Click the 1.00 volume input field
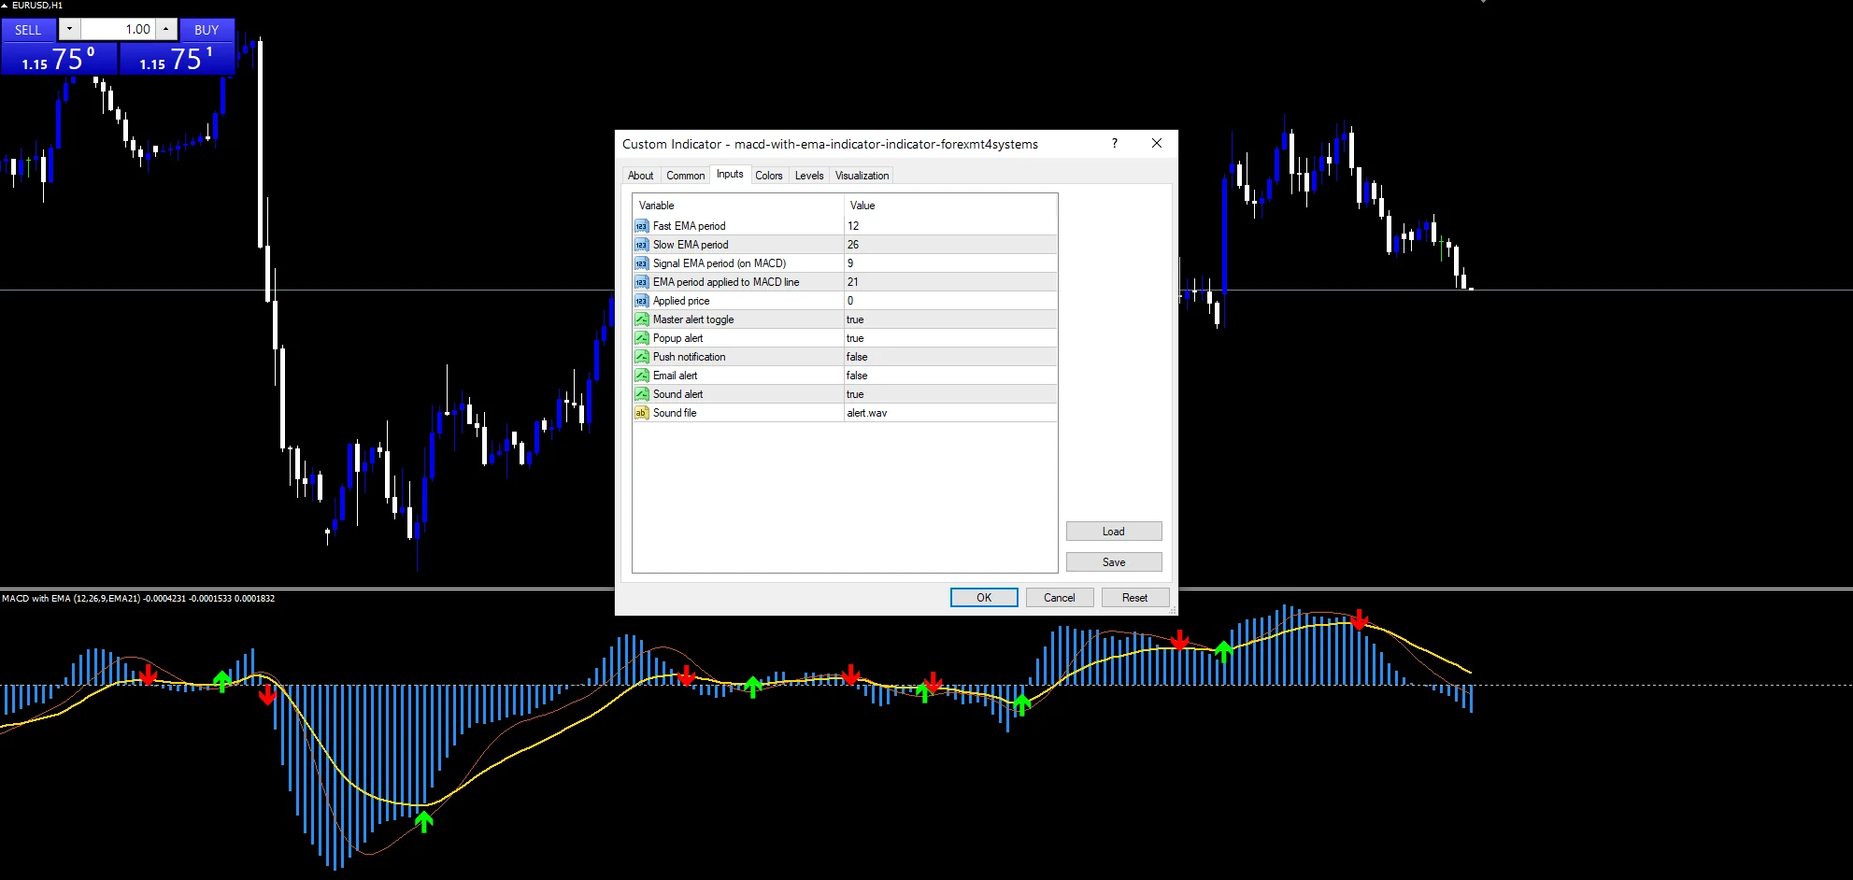Viewport: 1853px width, 880px height. point(118,29)
